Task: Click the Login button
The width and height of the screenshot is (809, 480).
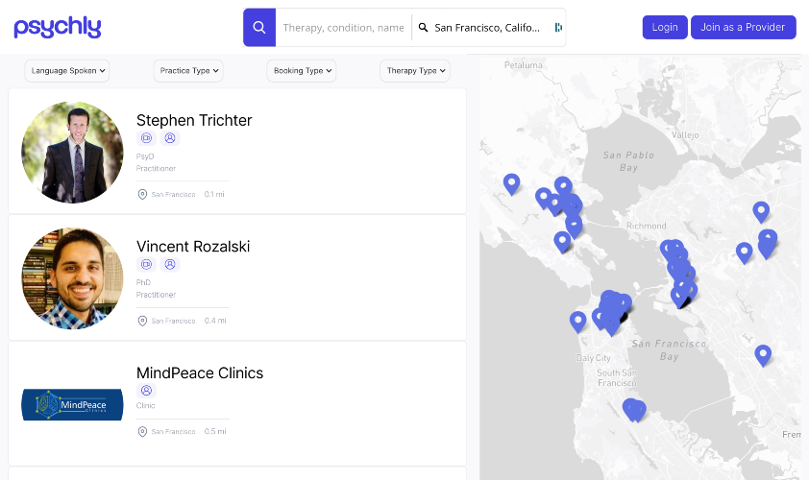Action: point(665,27)
